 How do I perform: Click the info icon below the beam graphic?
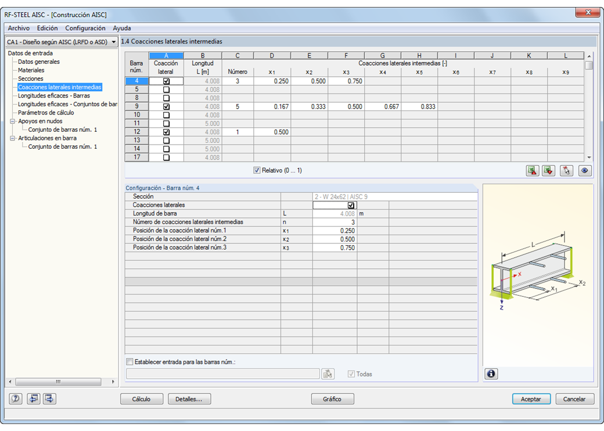tap(491, 373)
